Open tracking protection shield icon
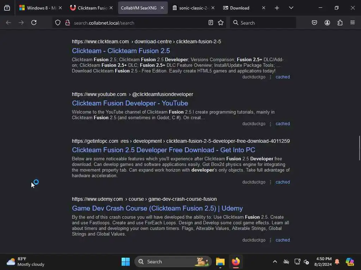Screen dimensions: 361x270 58,22
